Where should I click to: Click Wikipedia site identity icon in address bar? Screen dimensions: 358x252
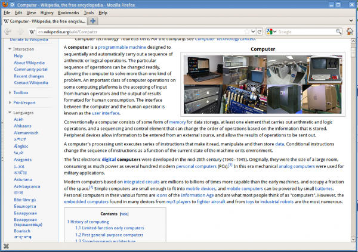coord(32,32)
